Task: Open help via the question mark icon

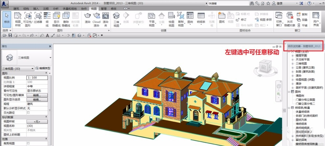Action: click(x=309, y=3)
